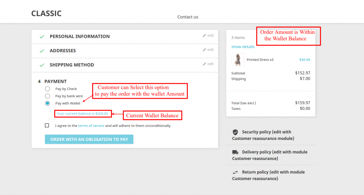The height and width of the screenshot is (195, 364).
Task: Edit the Addresses step
Action: point(208,50)
